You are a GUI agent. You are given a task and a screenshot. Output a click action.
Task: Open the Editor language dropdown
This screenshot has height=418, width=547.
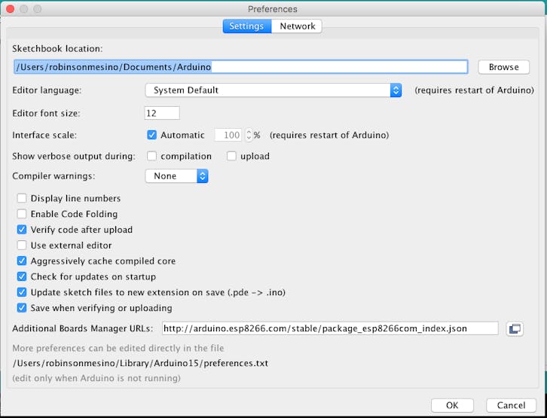(x=273, y=90)
